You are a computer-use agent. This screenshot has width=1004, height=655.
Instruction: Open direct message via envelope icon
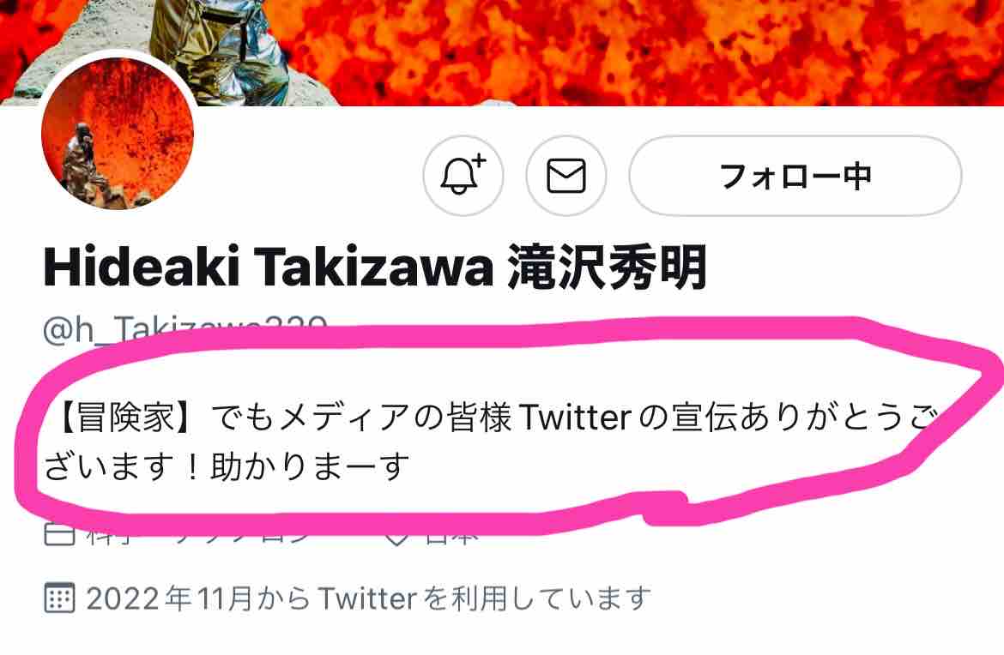pos(566,175)
